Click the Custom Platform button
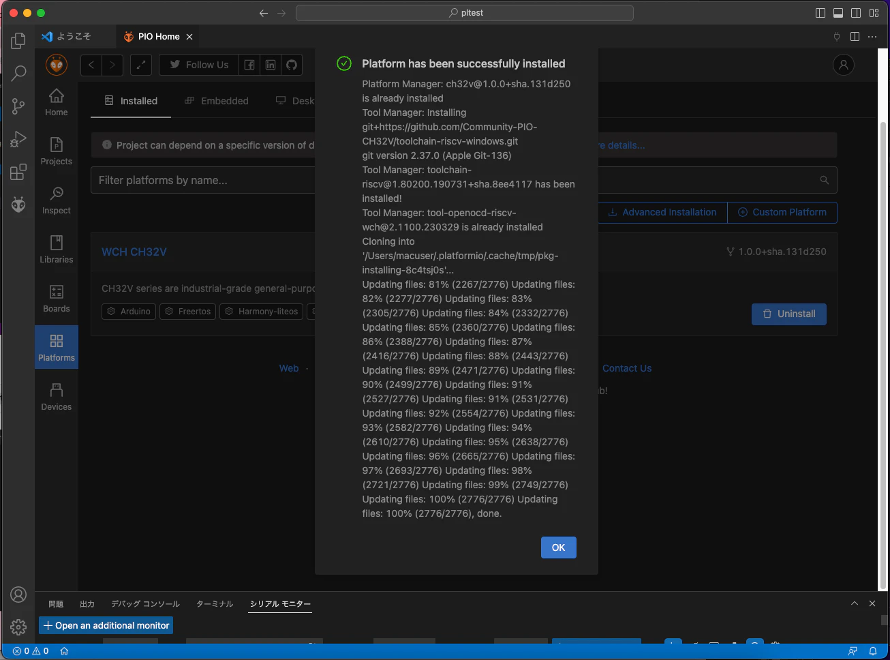The width and height of the screenshot is (890, 660). pyautogui.click(x=782, y=212)
